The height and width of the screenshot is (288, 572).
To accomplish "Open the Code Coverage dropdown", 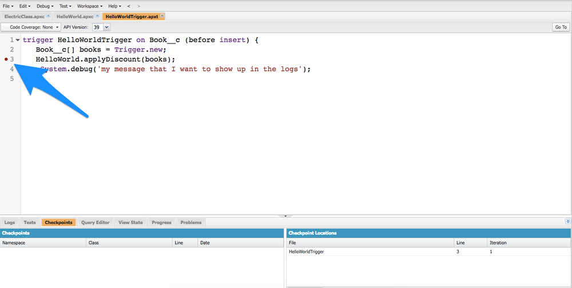I will [31, 27].
